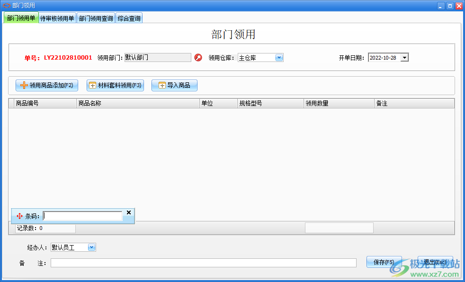The width and height of the screenshot is (465, 282).
Task: Switch to the 待审核领用单 tab
Action: (x=57, y=18)
